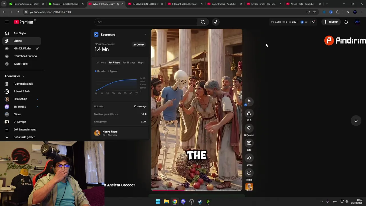The width and height of the screenshot is (366, 206).
Task: Open Ana Sayfa in sidebar
Action: click(22, 33)
